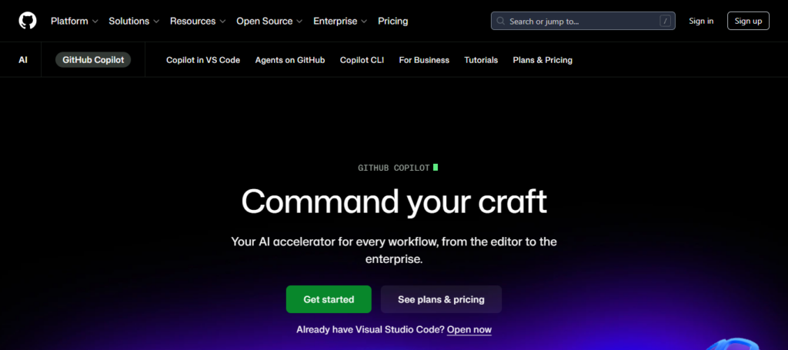The width and height of the screenshot is (788, 350).
Task: Click the Open now link
Action: click(469, 330)
